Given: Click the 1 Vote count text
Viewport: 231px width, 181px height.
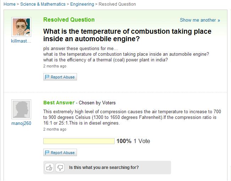Looking at the screenshot, I should (142, 141).
